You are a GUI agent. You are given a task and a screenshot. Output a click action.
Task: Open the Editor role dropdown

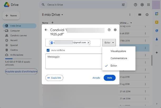pyautogui.click(x=109, y=43)
